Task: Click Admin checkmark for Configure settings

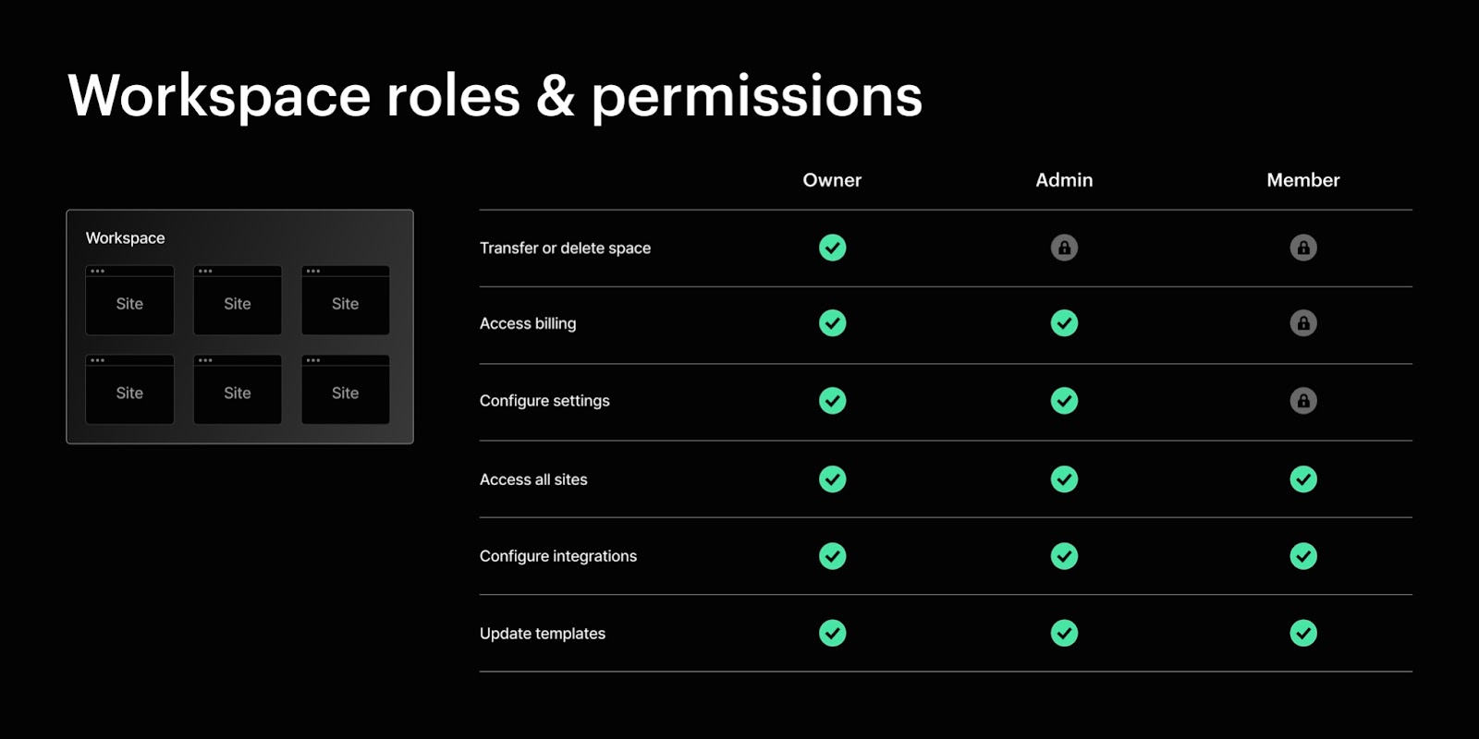Action: point(1064,401)
